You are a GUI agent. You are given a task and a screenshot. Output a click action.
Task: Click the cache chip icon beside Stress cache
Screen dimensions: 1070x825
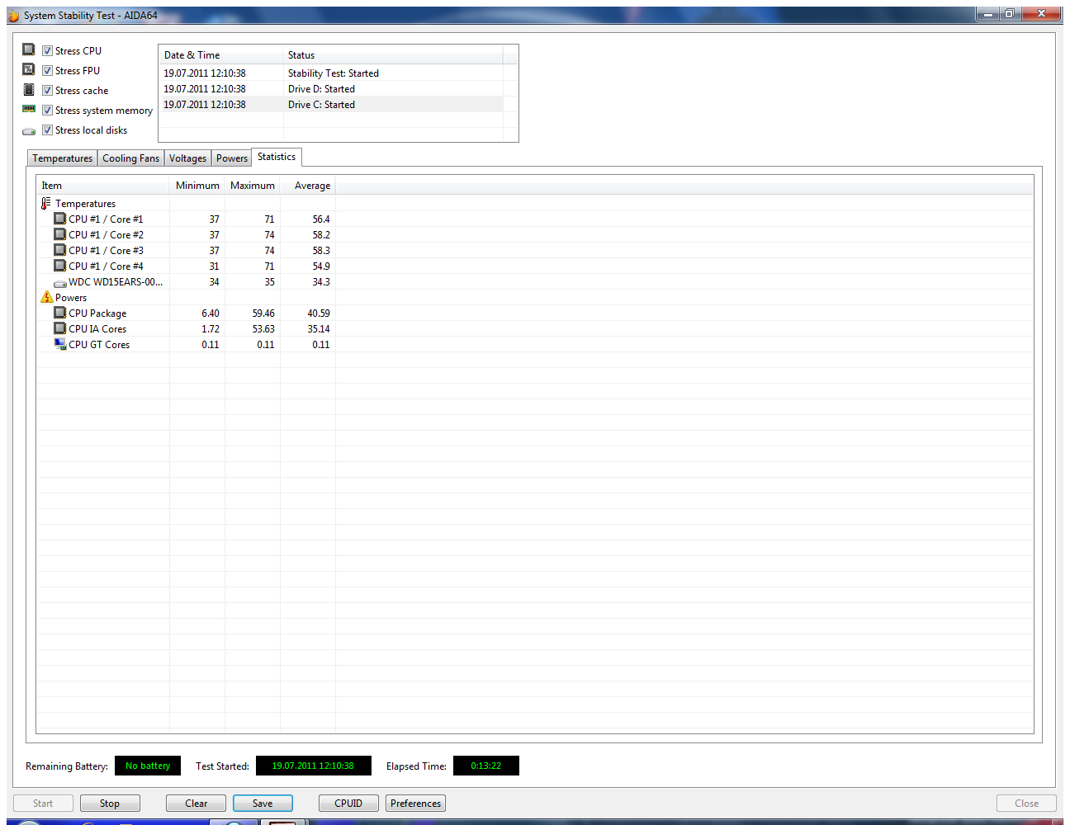tap(29, 89)
